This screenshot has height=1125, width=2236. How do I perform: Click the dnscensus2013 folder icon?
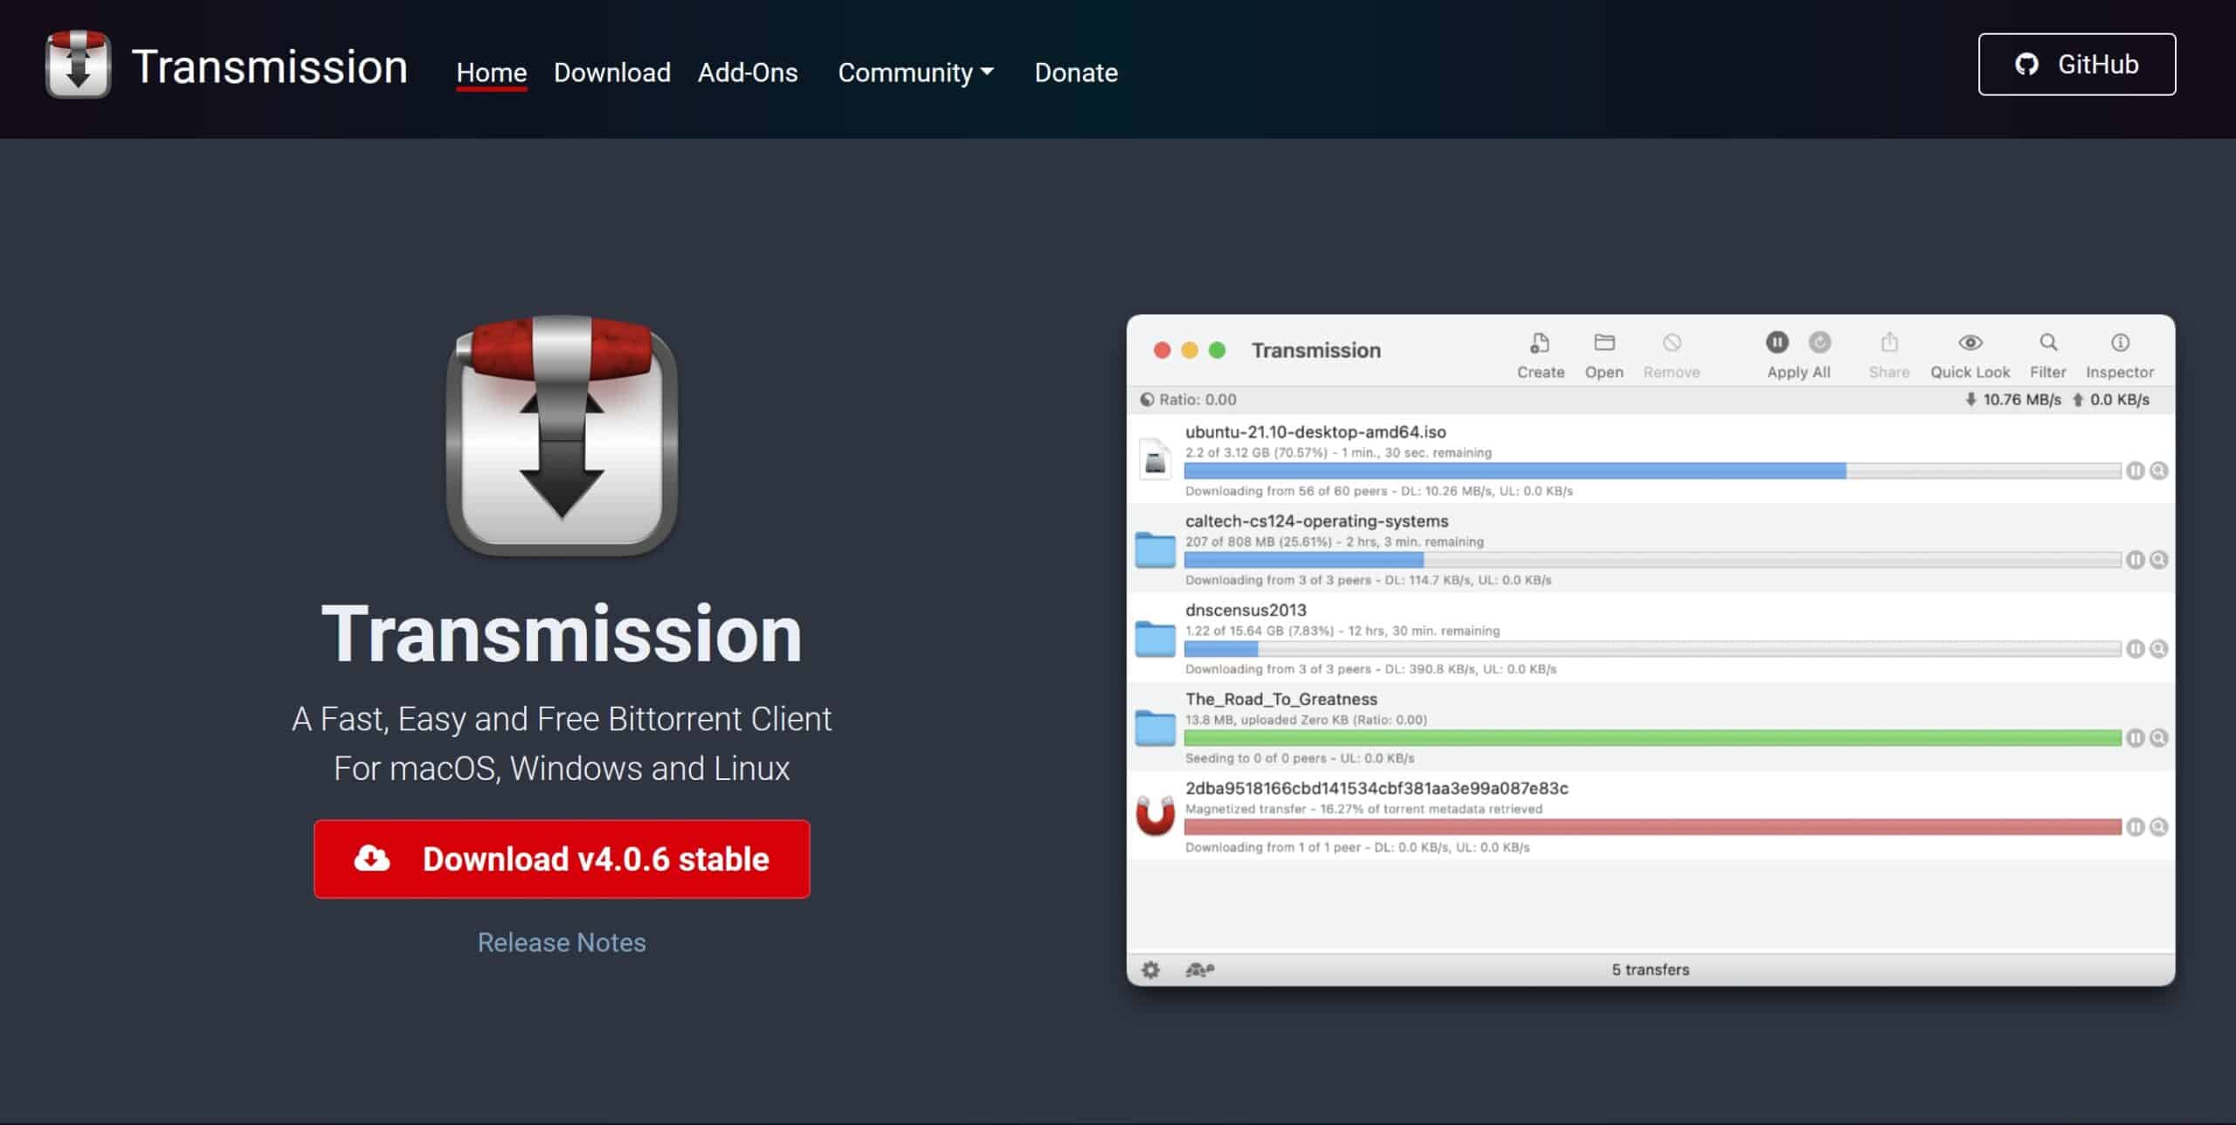pyautogui.click(x=1155, y=638)
